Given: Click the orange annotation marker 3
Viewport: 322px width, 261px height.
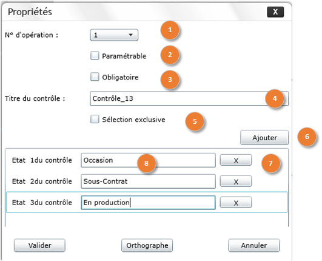Looking at the screenshot, I should [x=170, y=80].
